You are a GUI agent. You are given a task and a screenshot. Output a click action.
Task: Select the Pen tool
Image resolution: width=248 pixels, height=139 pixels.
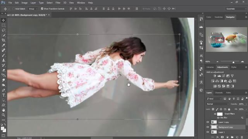pos(3,90)
